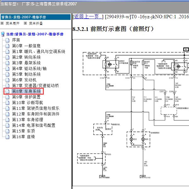189x189 pixels.
Task: Click the 菜单展开 list icon
Action: click(x=2, y=23)
